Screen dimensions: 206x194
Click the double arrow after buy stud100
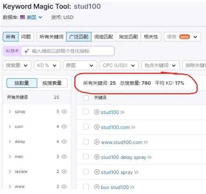132,187
